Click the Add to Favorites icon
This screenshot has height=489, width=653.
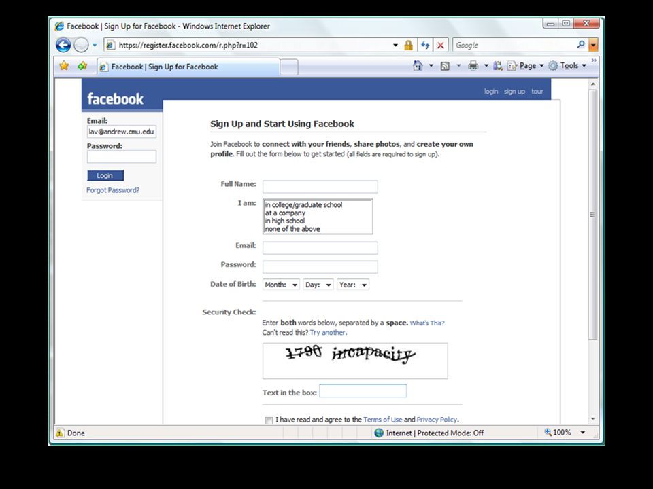click(82, 66)
